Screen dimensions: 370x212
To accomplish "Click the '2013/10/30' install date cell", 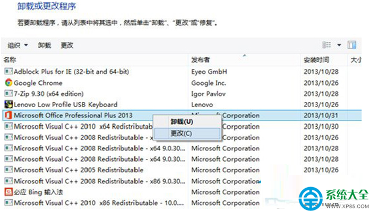I will pyautogui.click(x=321, y=127).
